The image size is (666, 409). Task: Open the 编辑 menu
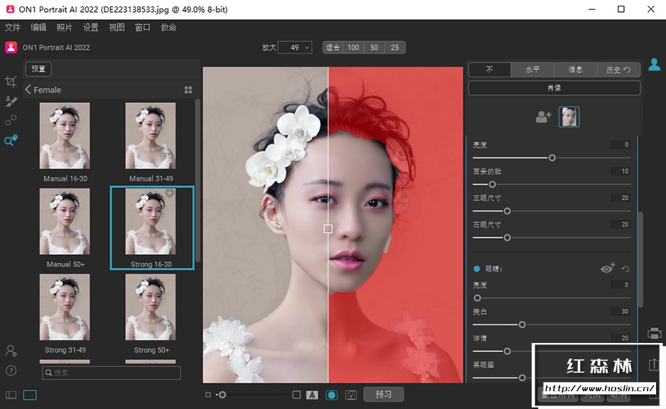[x=38, y=28]
